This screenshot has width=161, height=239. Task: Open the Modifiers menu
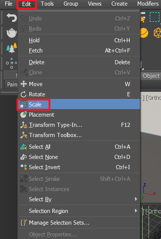[x=148, y=4]
